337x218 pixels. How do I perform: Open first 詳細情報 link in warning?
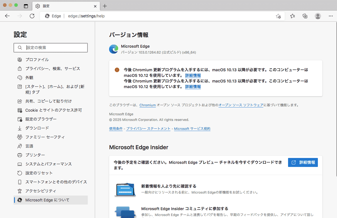point(193,75)
